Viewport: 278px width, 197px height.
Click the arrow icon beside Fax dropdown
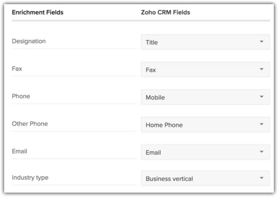click(262, 69)
